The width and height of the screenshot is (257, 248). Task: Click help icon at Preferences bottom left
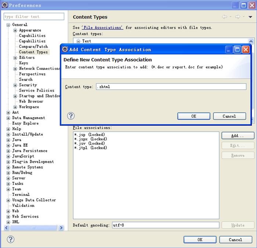(x=11, y=239)
